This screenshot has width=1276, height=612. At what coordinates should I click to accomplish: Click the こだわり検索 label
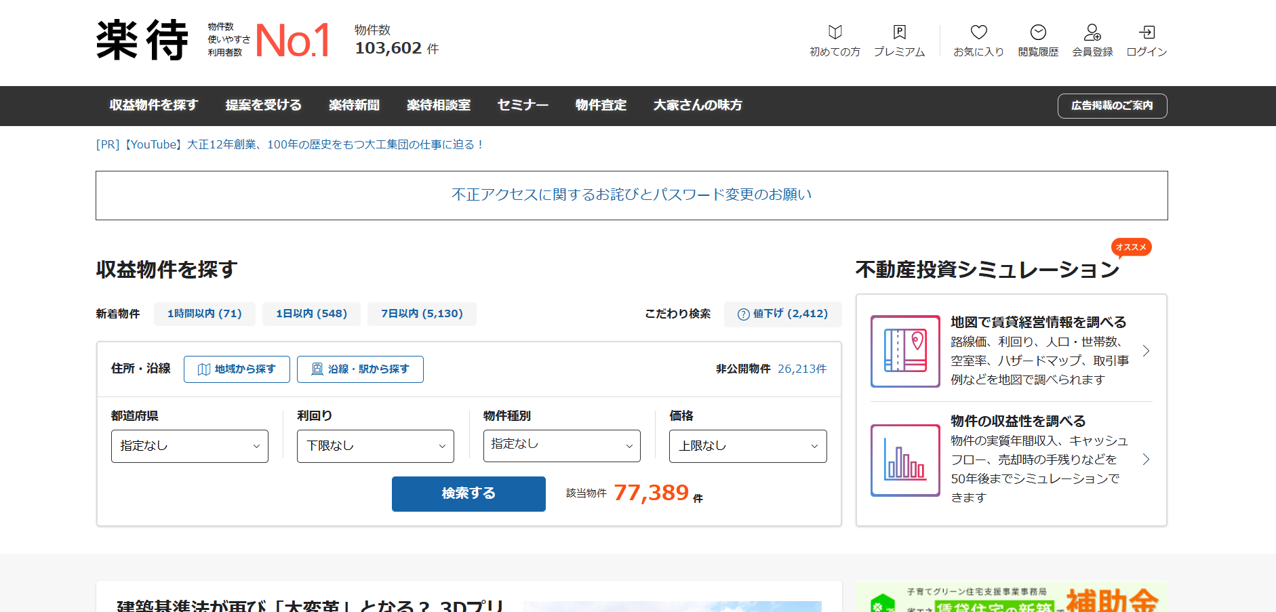(x=678, y=314)
